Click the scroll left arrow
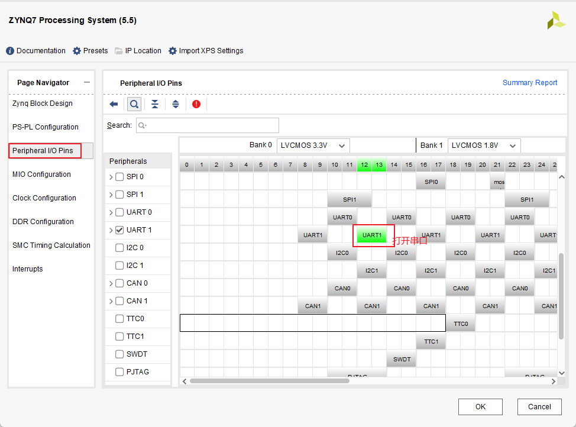 coord(185,381)
